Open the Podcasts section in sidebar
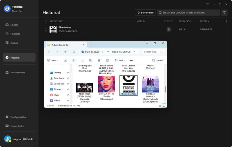Screen dimensions: 232x147 coord(19,34)
